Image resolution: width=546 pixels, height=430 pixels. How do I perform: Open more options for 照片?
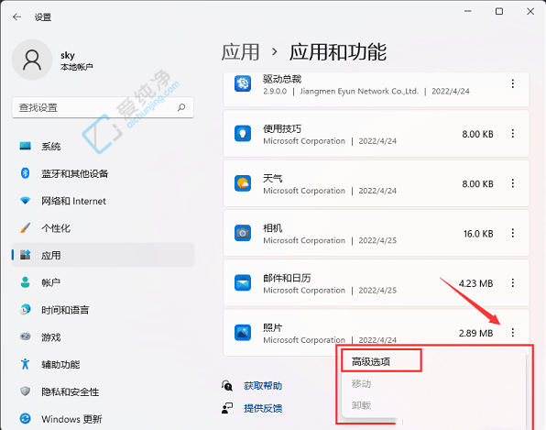point(513,333)
